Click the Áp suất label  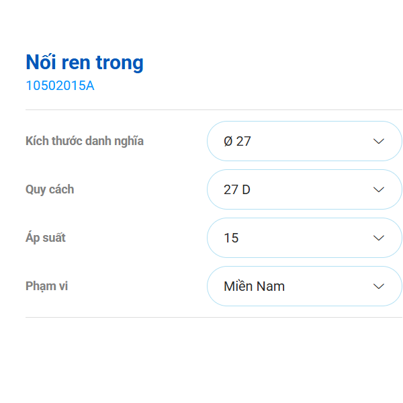point(46,238)
